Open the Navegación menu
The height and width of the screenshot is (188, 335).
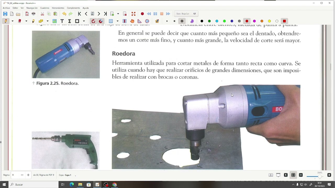[32, 8]
